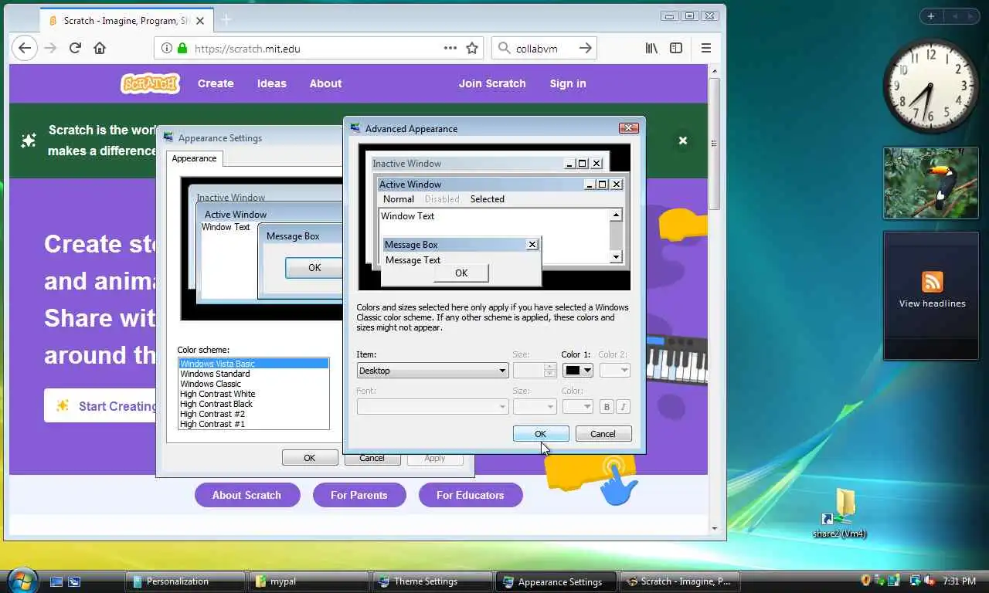Click the sidebar add gadget plus button
The width and height of the screenshot is (989, 593).
pyautogui.click(x=931, y=16)
